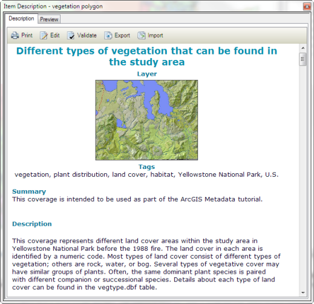Click the blue metadata title heading
This screenshot has height=304, width=314.
[147, 56]
